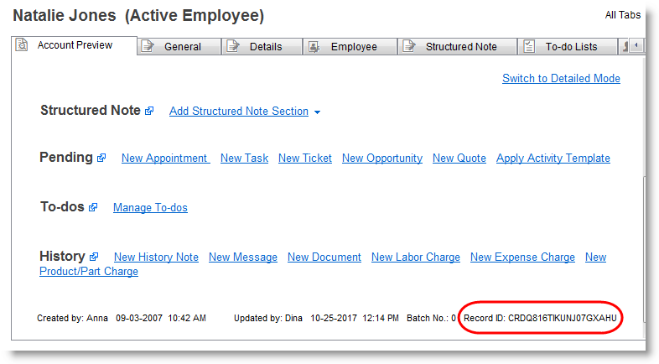
Task: Click the Details tab icon
Action: 234,47
